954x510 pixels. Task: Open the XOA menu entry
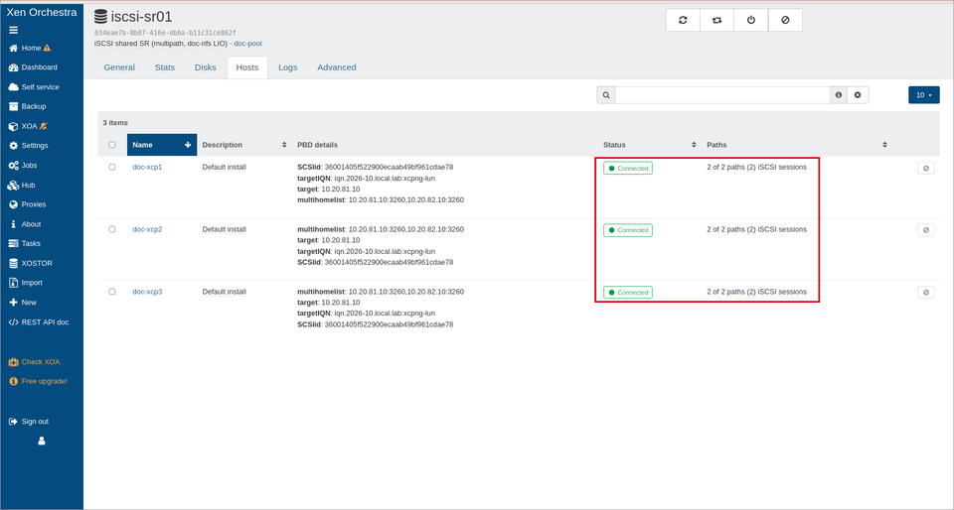[28, 126]
